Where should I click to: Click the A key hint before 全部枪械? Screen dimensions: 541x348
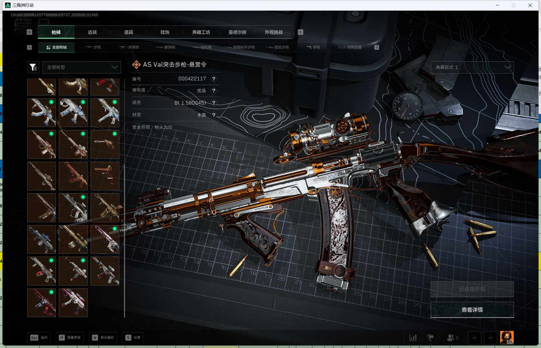29,47
